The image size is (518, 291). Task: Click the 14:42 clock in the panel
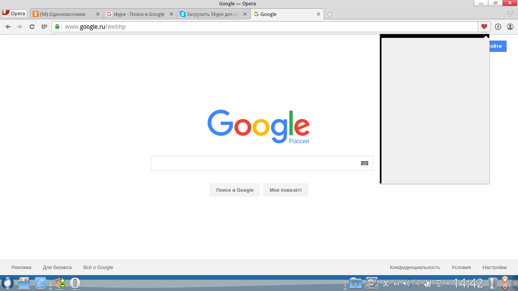pyautogui.click(x=468, y=283)
